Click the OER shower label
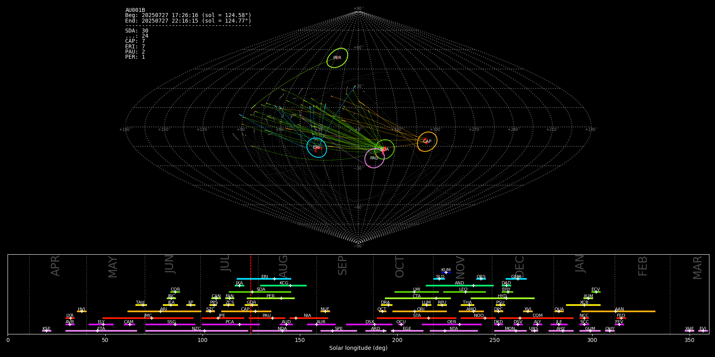The image size is (715, 357). click(452, 322)
